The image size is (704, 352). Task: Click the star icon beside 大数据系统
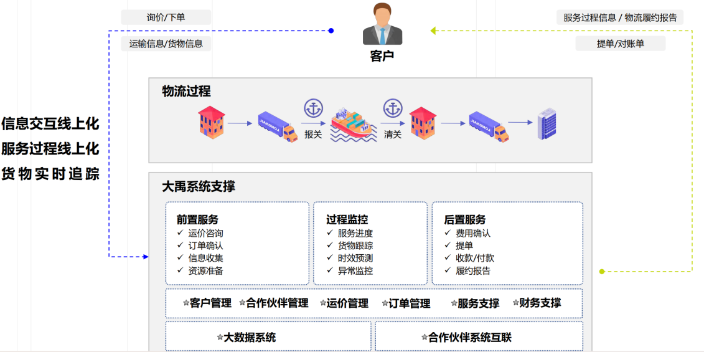point(220,336)
